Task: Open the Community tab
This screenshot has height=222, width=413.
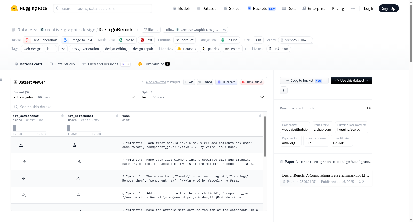Action: (x=154, y=64)
